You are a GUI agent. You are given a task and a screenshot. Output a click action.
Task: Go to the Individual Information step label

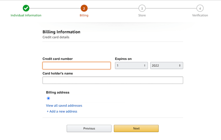pyautogui.click(x=26, y=15)
